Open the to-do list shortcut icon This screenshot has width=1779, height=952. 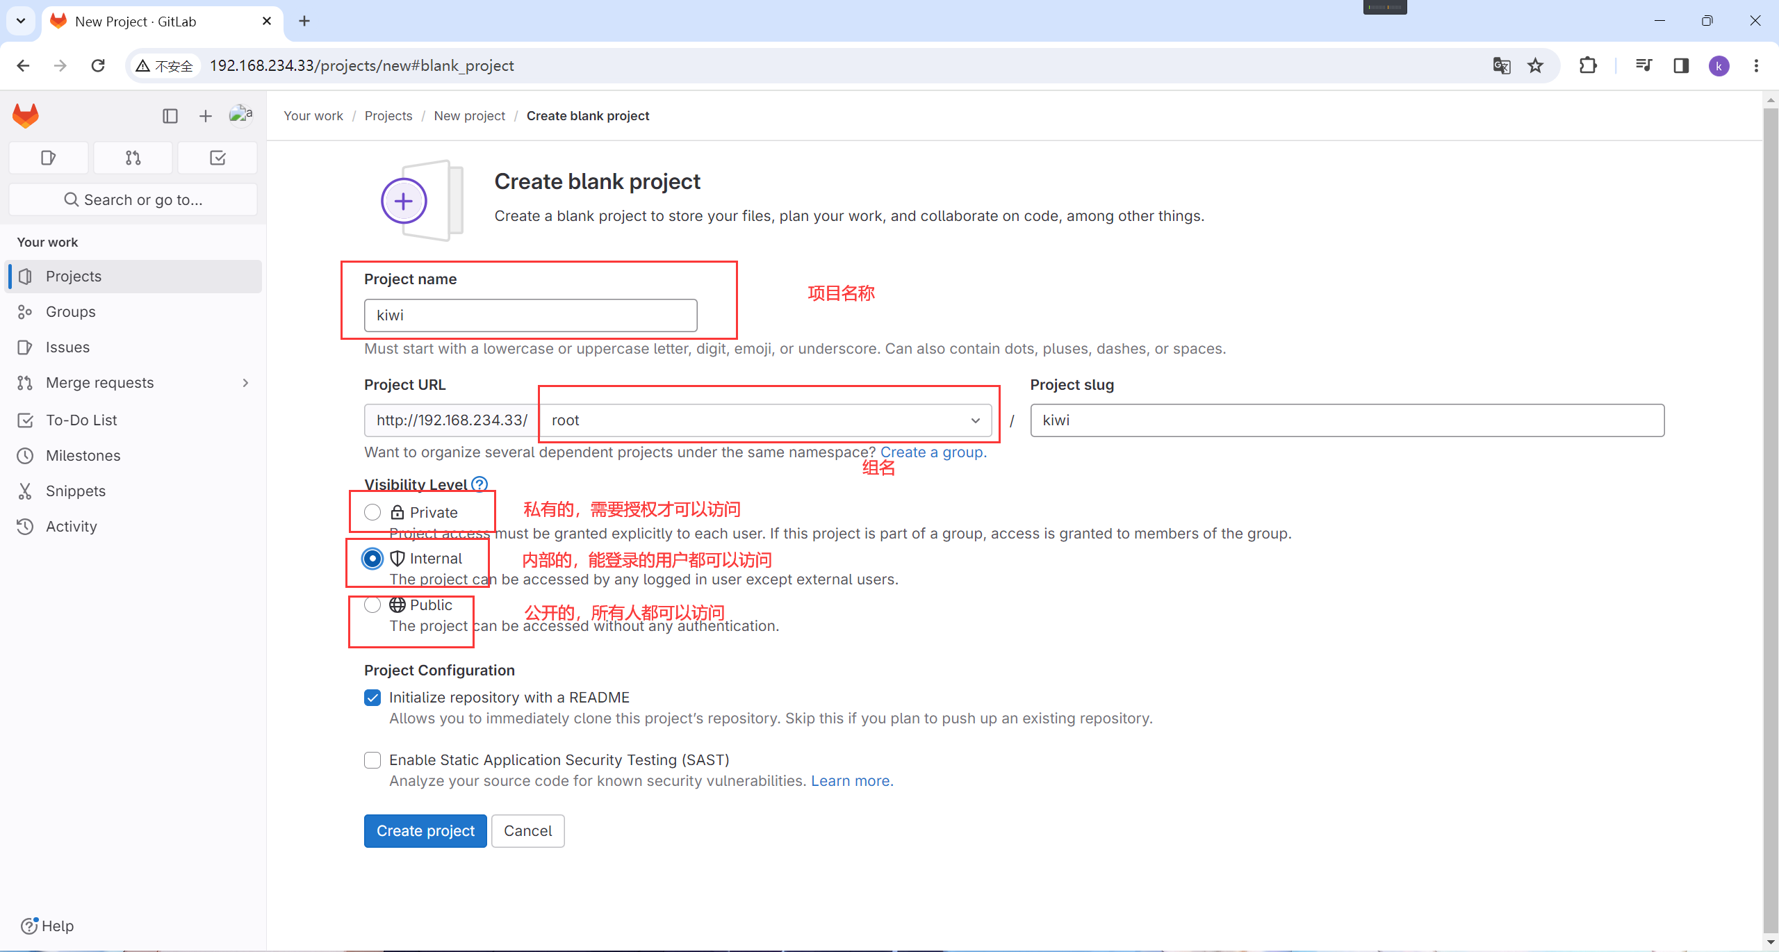pyautogui.click(x=218, y=158)
